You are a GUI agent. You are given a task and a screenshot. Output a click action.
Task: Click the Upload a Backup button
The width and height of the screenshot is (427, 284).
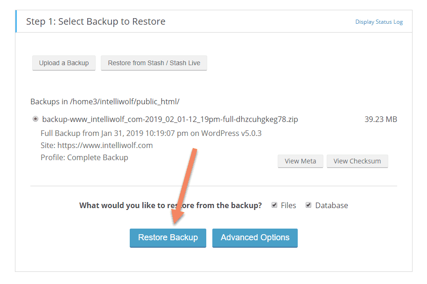(63, 63)
